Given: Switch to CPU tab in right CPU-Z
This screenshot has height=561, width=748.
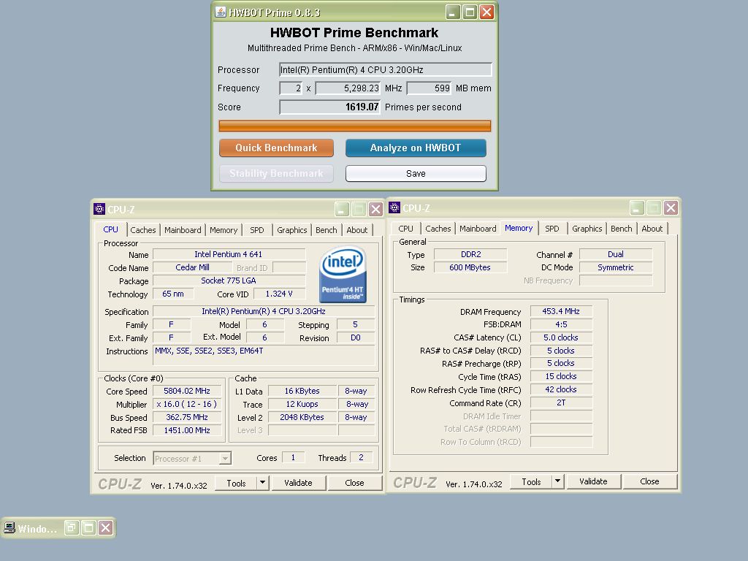Looking at the screenshot, I should pos(405,229).
